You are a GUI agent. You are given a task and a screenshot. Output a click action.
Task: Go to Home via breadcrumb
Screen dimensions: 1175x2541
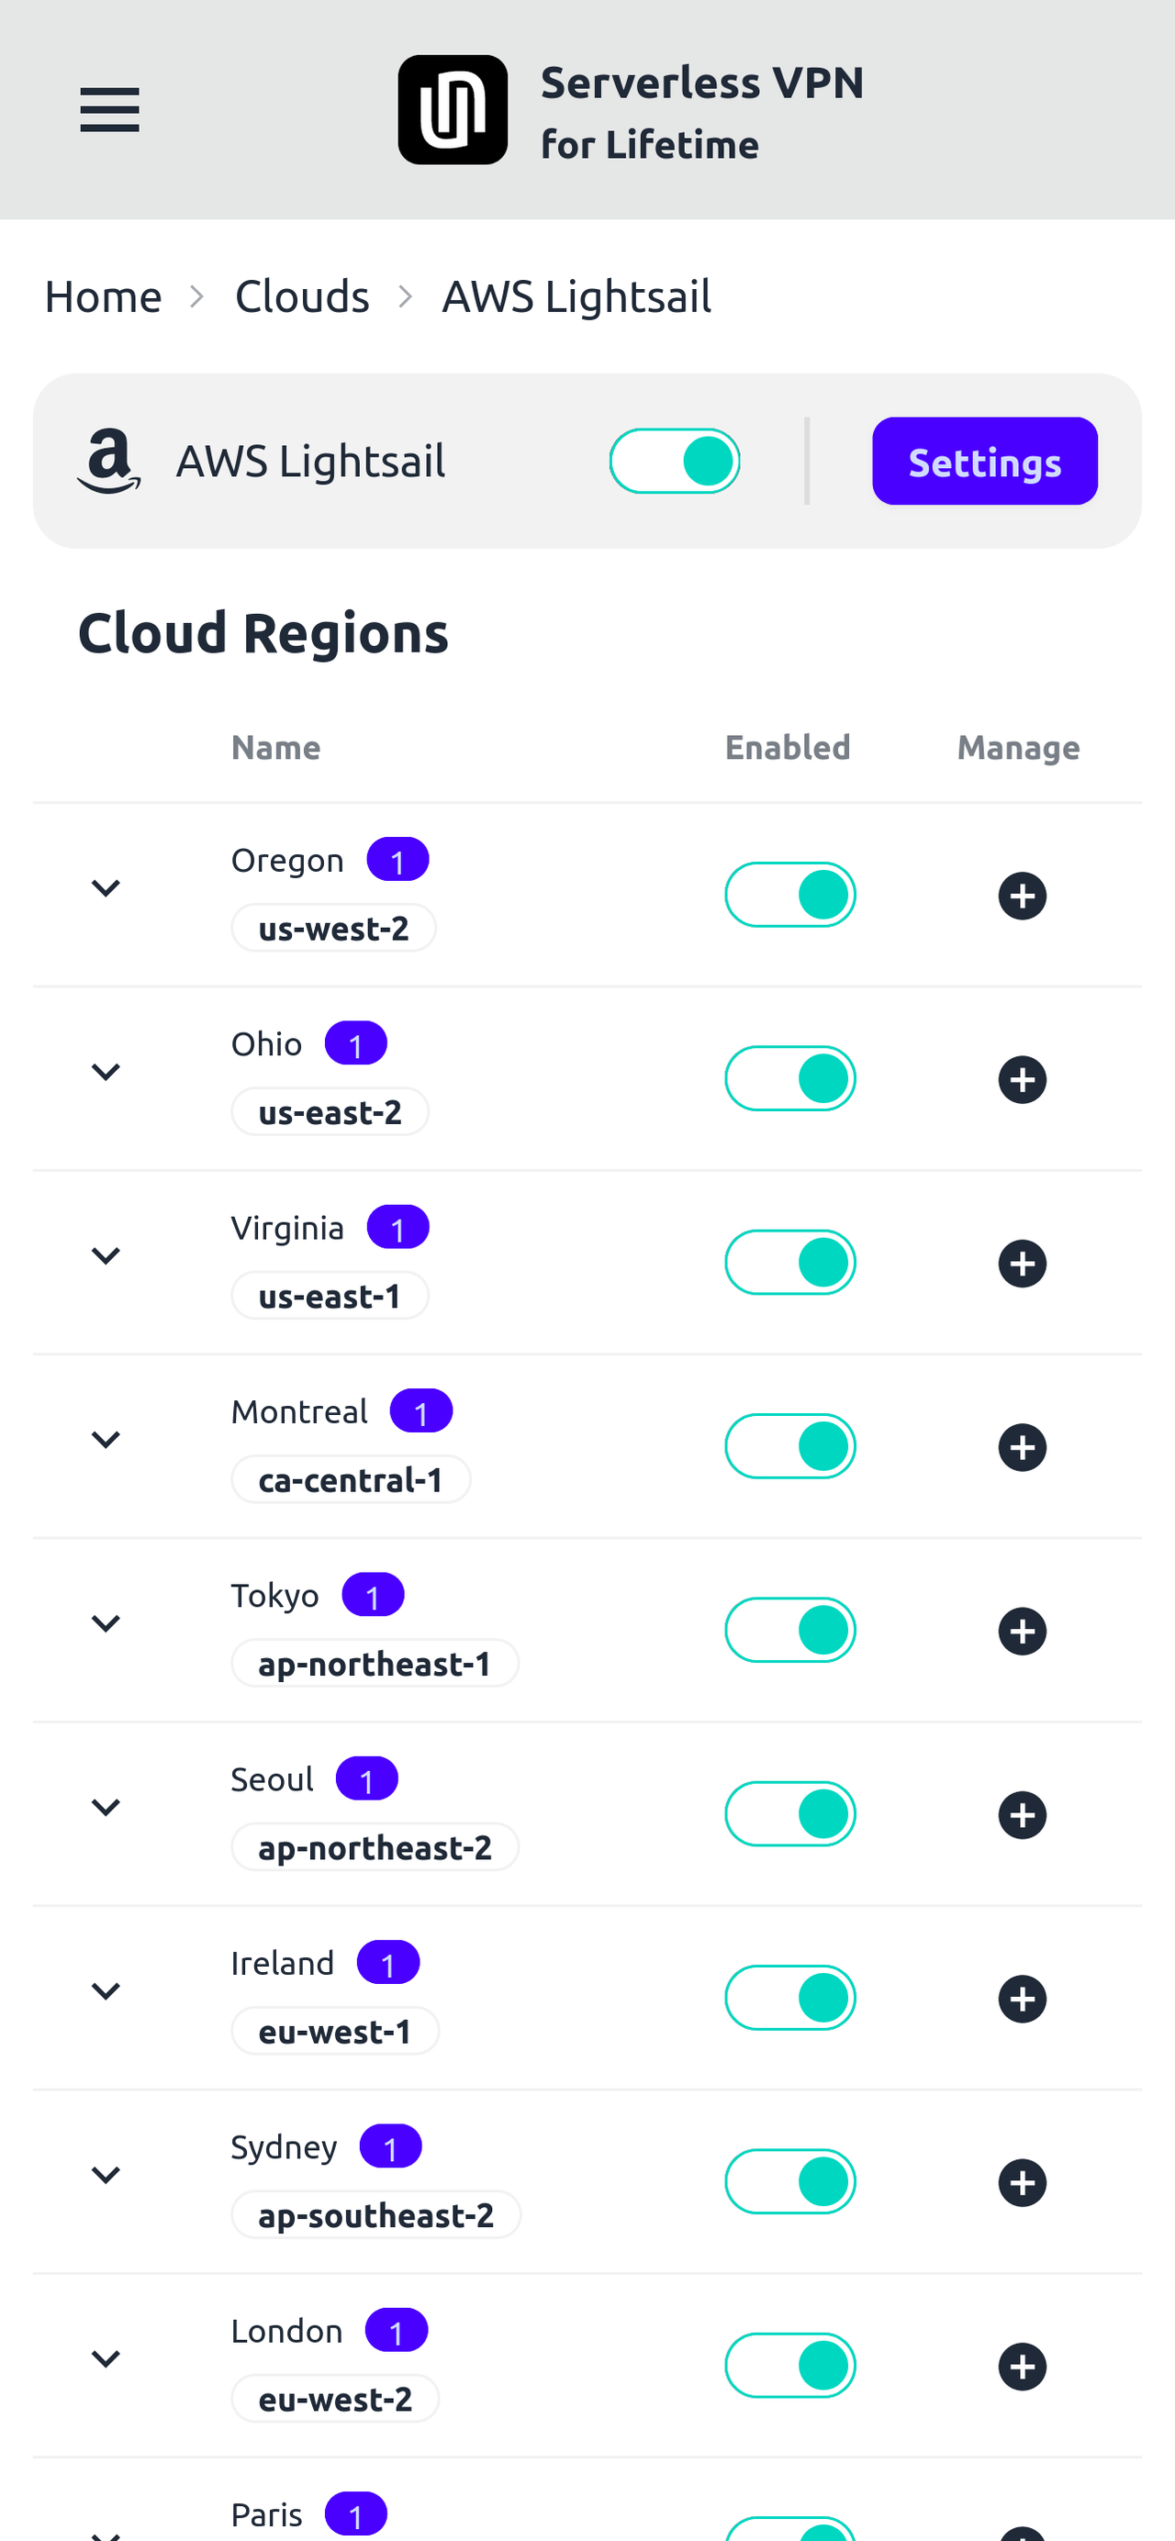click(103, 295)
